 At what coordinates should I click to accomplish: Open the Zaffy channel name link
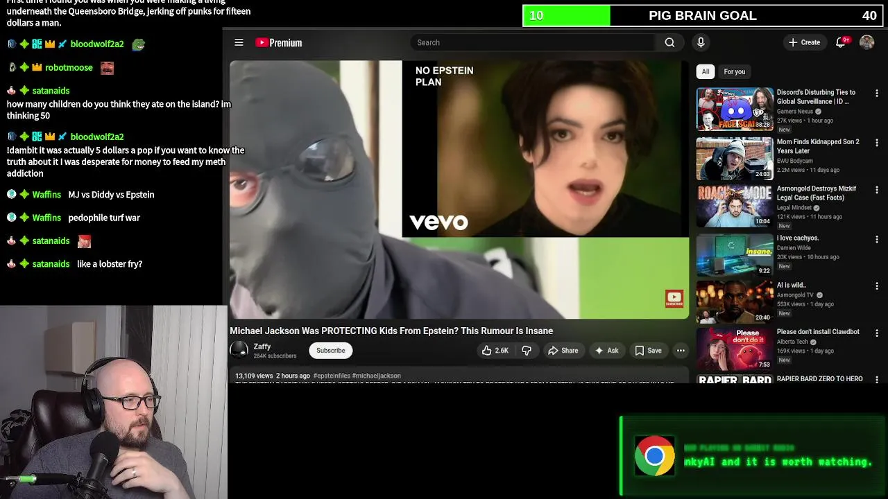click(262, 347)
